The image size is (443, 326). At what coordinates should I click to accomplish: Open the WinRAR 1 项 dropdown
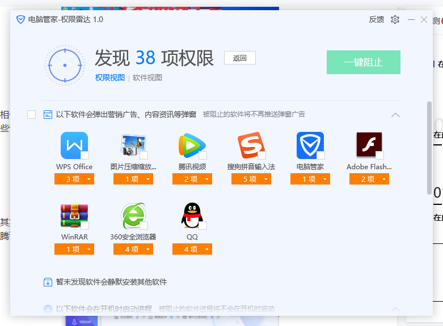(x=74, y=249)
